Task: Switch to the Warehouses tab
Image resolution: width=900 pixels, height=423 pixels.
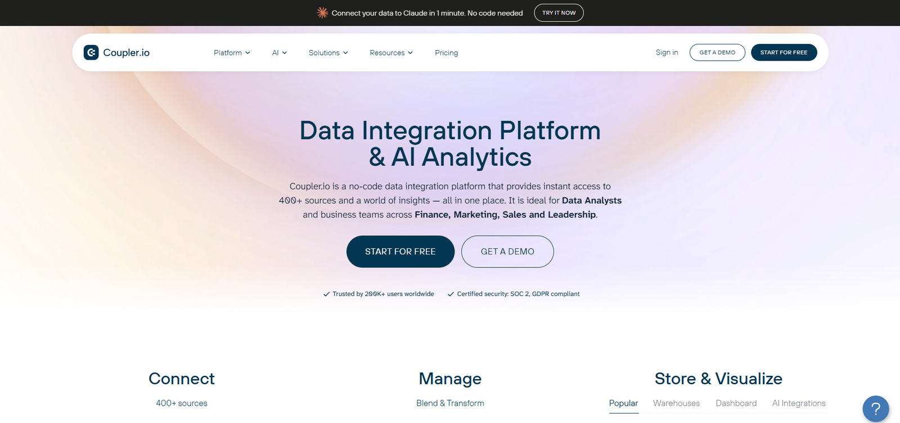Action: 676,403
